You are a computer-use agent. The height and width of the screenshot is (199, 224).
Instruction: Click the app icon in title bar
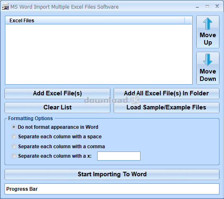pyautogui.click(x=5, y=7)
